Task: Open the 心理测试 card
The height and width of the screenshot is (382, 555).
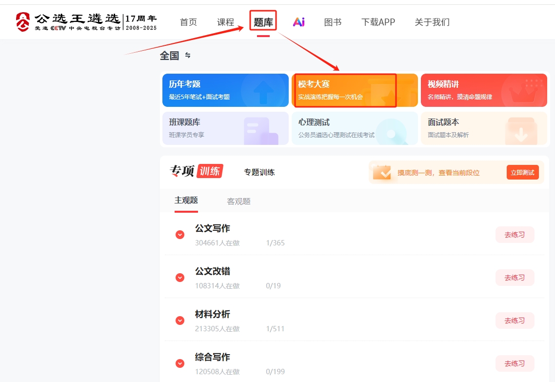Action: click(x=355, y=128)
